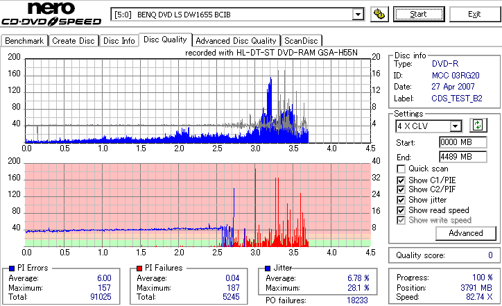502x306 pixels.
Task: Disable Show C1/PIE checkbox
Action: [x=401, y=180]
